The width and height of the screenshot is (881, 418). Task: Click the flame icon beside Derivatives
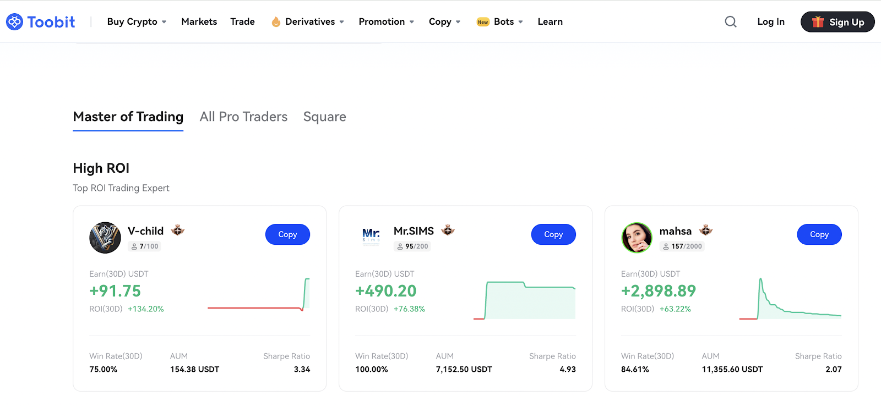(276, 22)
